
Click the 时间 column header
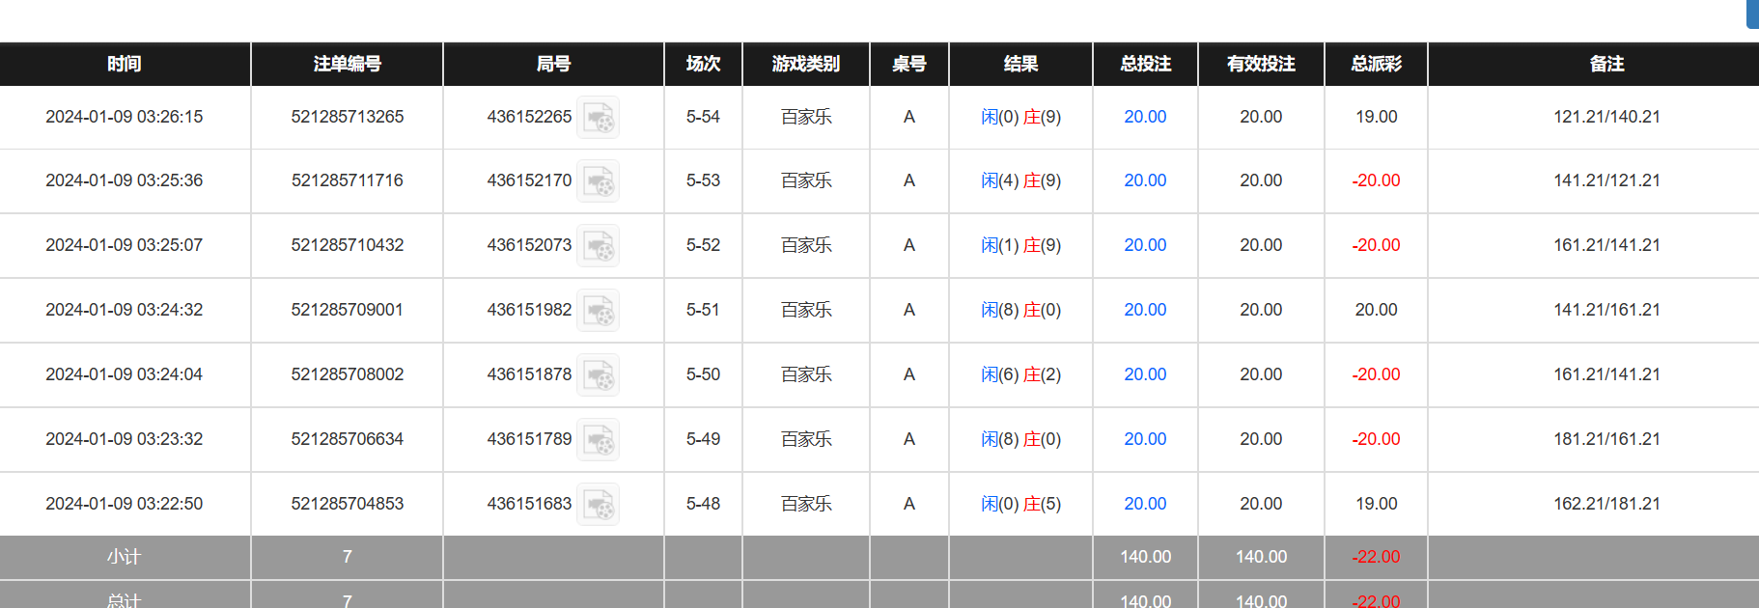[x=125, y=64]
